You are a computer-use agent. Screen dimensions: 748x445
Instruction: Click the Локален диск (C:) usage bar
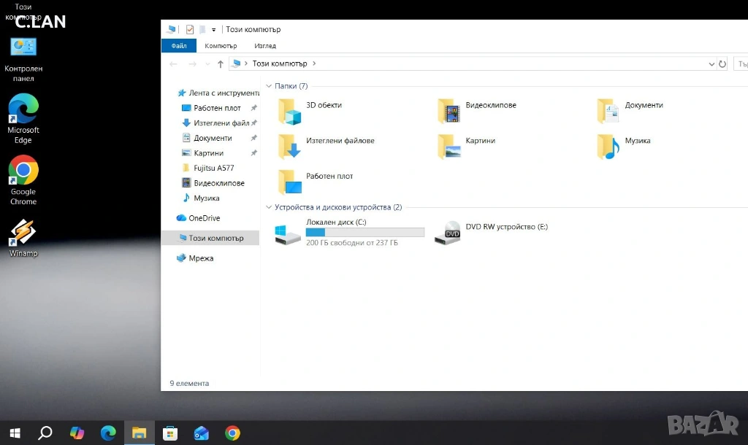(x=365, y=233)
